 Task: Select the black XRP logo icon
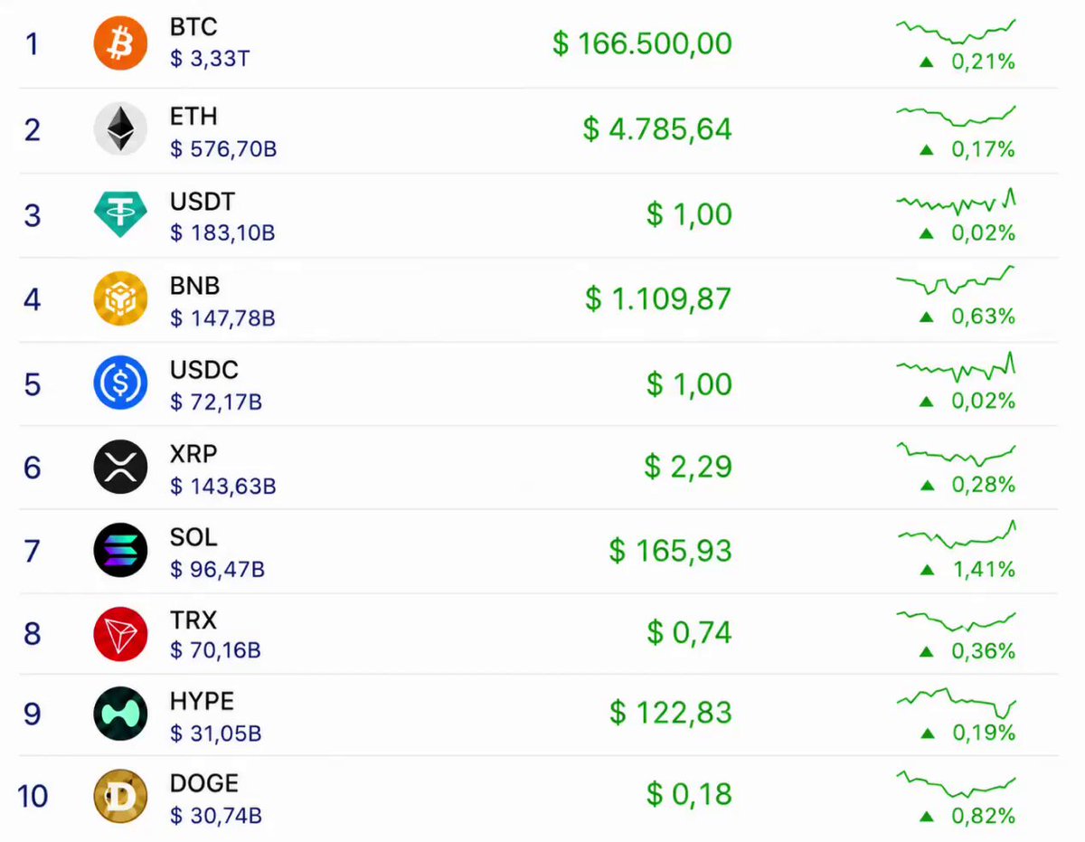[120, 467]
